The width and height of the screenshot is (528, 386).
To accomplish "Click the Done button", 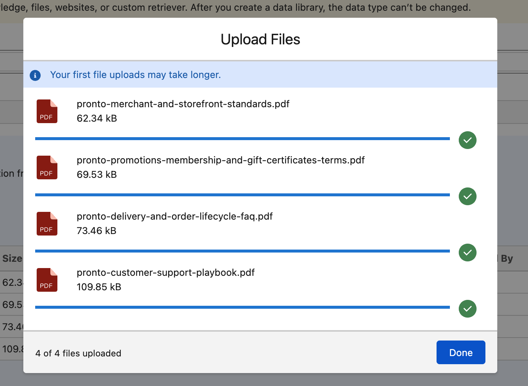I will 461,352.
